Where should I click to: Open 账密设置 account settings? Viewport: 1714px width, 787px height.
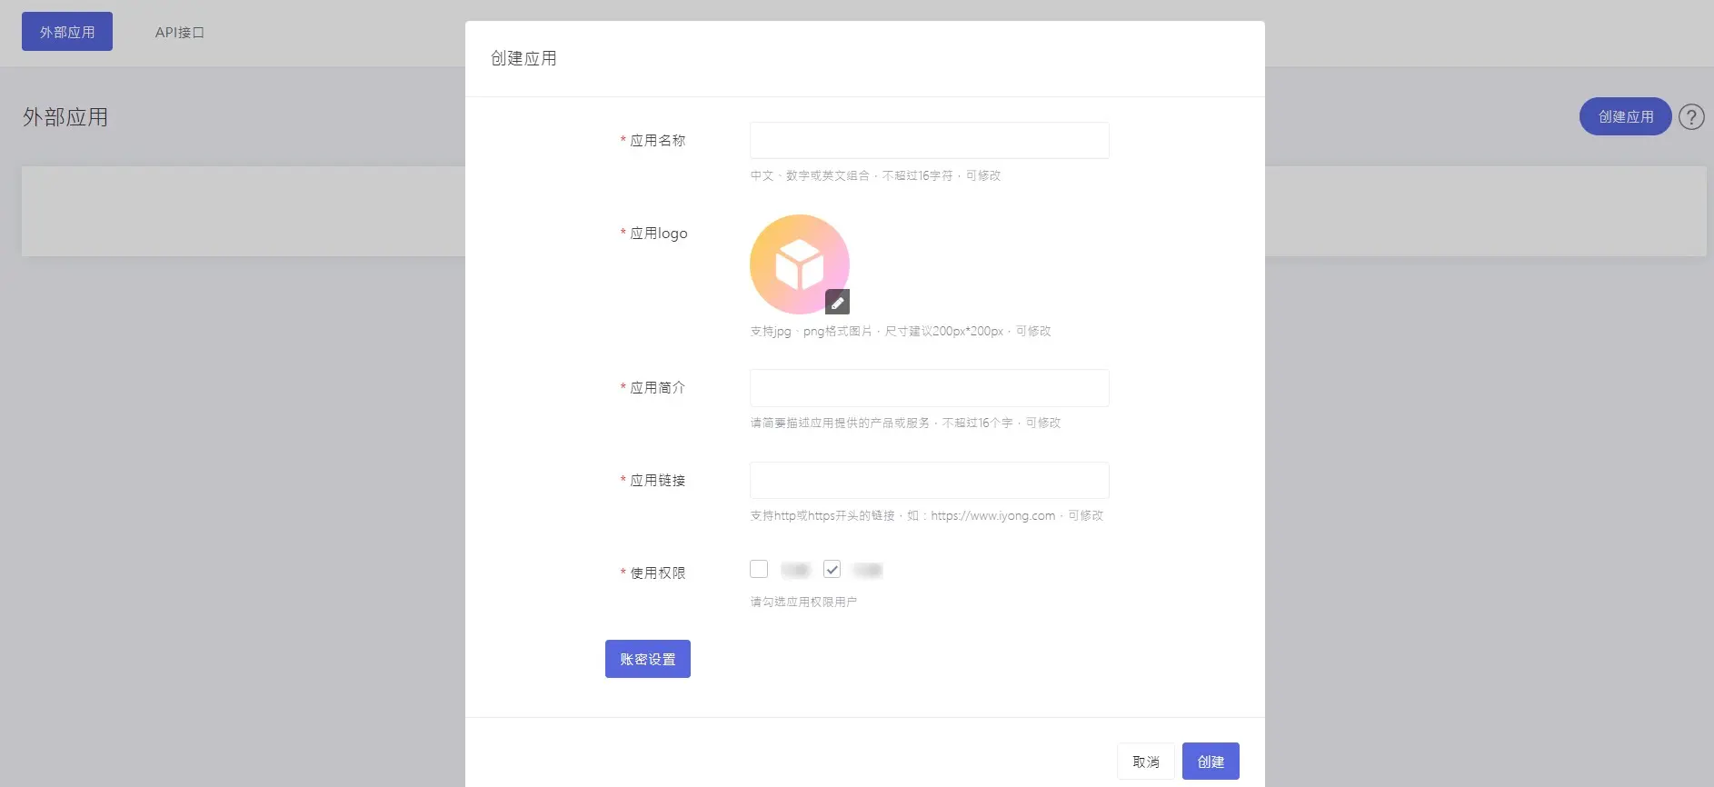point(647,659)
